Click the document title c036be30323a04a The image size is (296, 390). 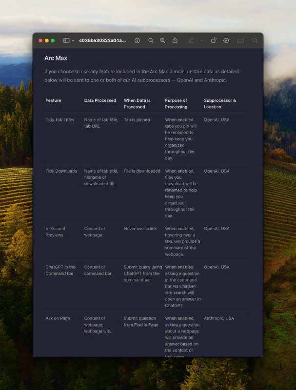pyautogui.click(x=102, y=40)
